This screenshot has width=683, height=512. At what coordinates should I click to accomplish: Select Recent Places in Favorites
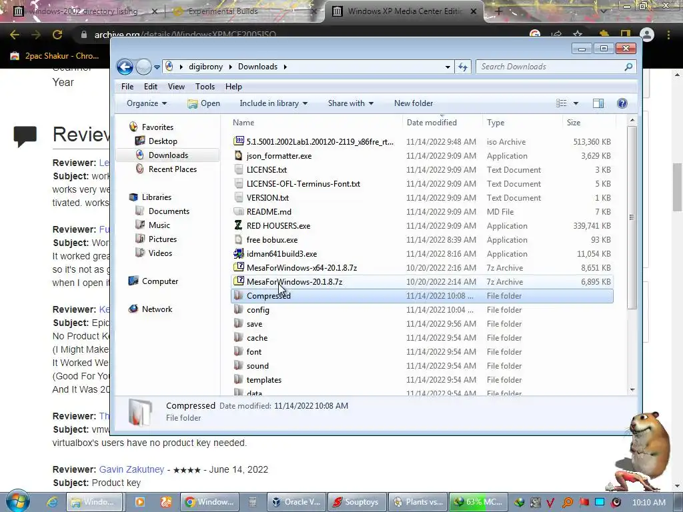tap(173, 169)
